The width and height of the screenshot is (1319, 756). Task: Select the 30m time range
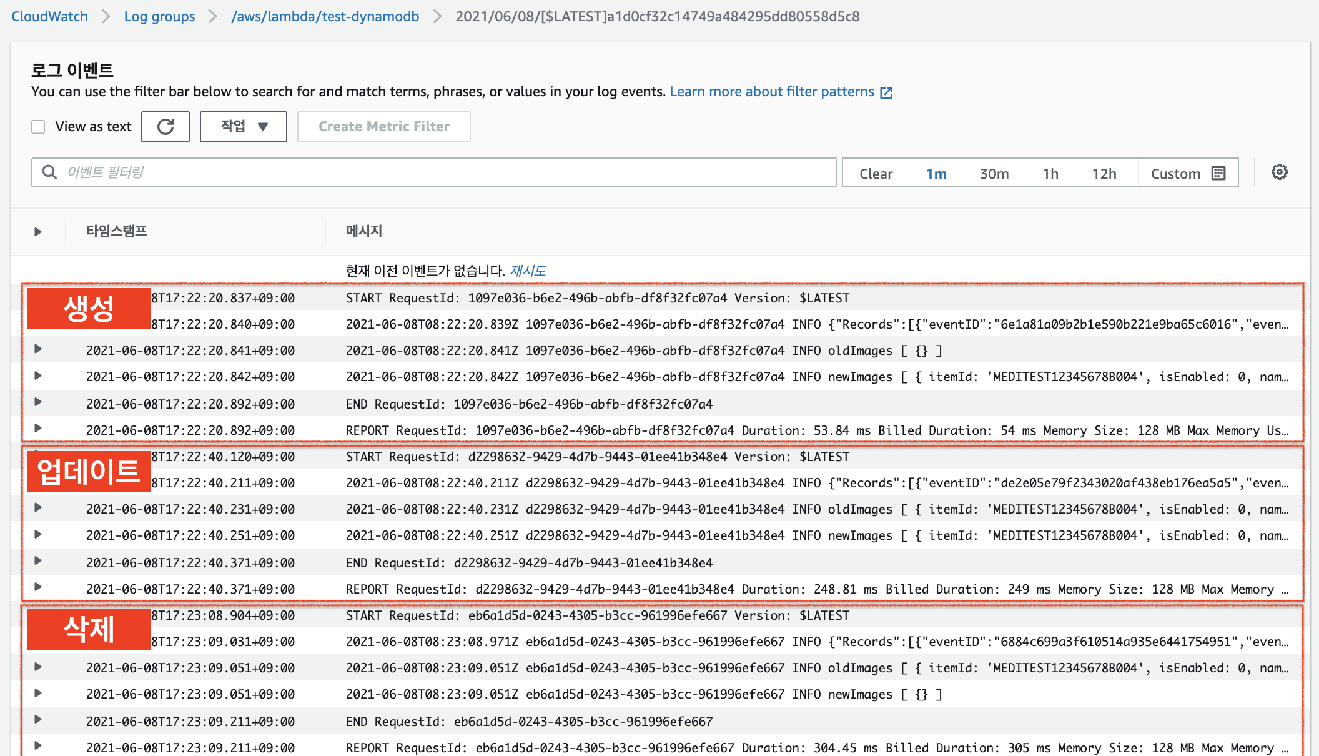tap(994, 174)
